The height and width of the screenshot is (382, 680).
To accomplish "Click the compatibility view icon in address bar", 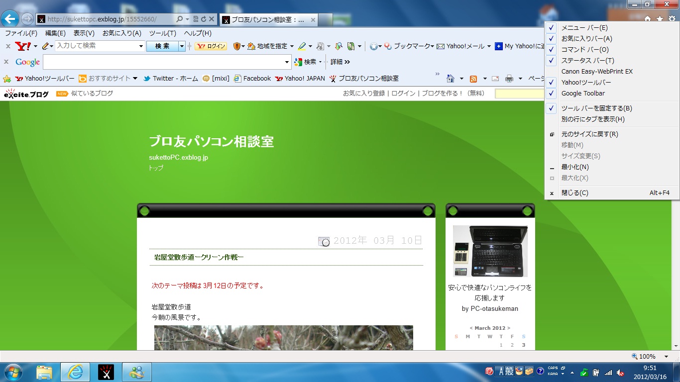I will pos(196,19).
